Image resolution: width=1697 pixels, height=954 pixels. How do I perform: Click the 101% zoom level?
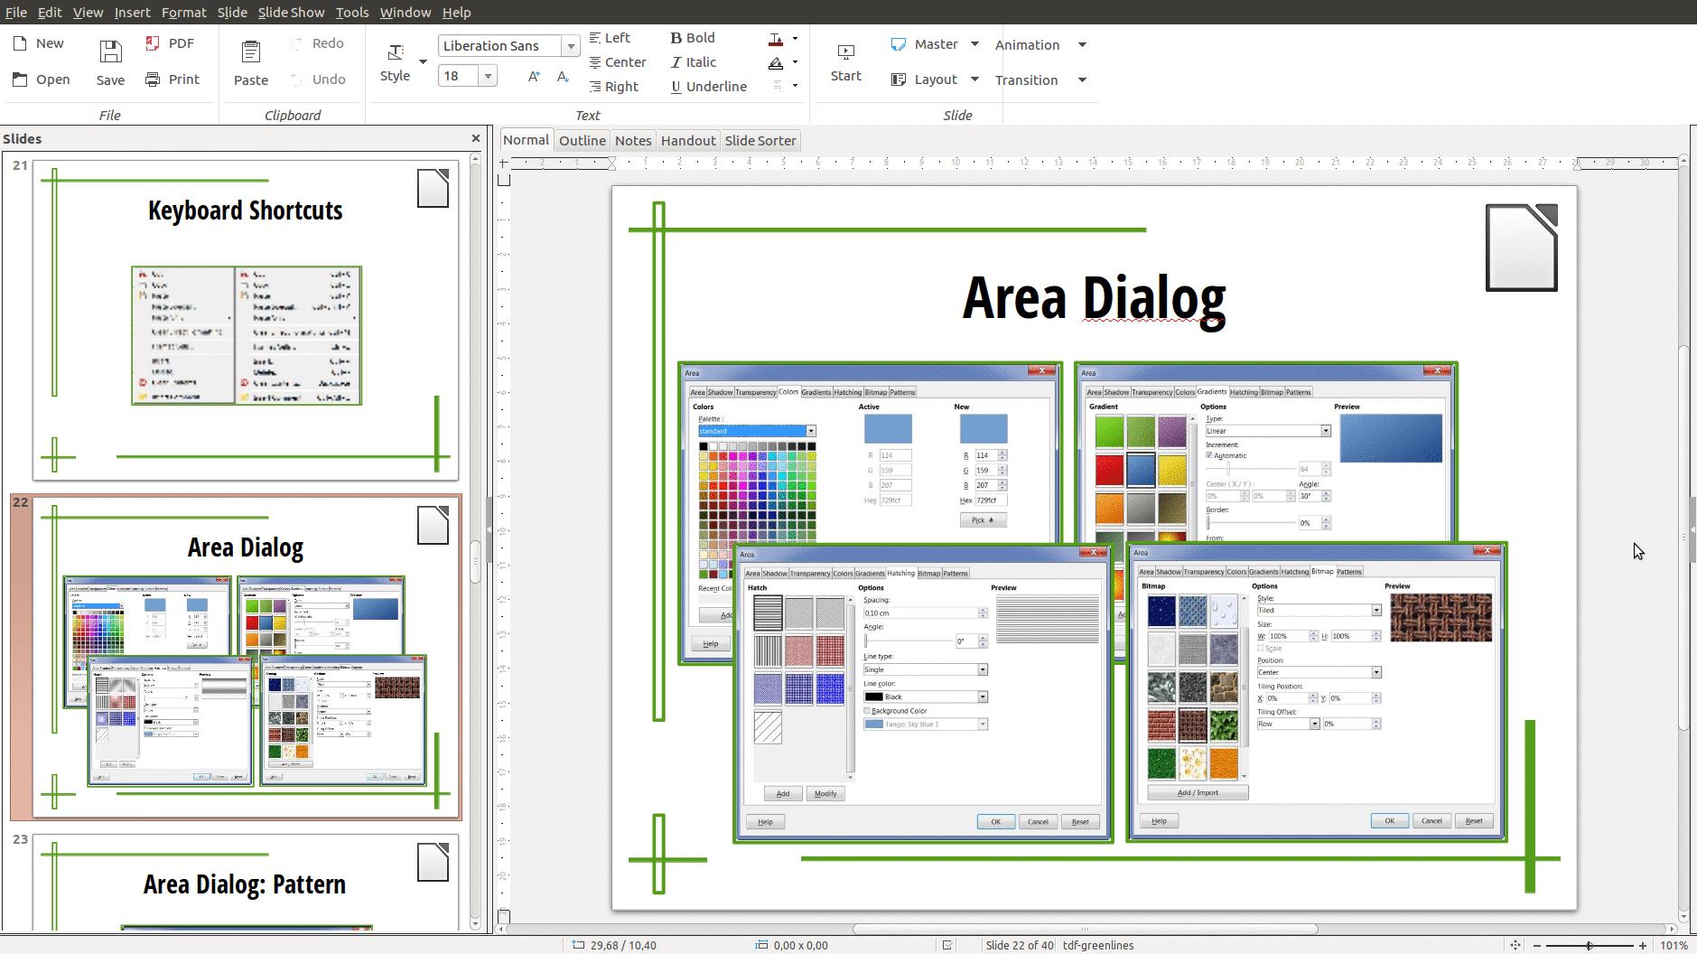point(1674,945)
